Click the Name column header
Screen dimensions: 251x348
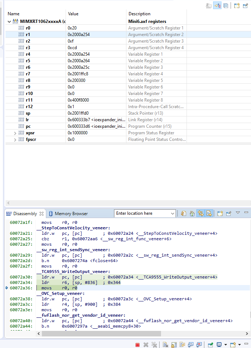tap(13, 14)
